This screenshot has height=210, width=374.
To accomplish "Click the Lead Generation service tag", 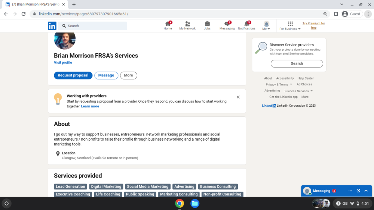I will [70, 187].
